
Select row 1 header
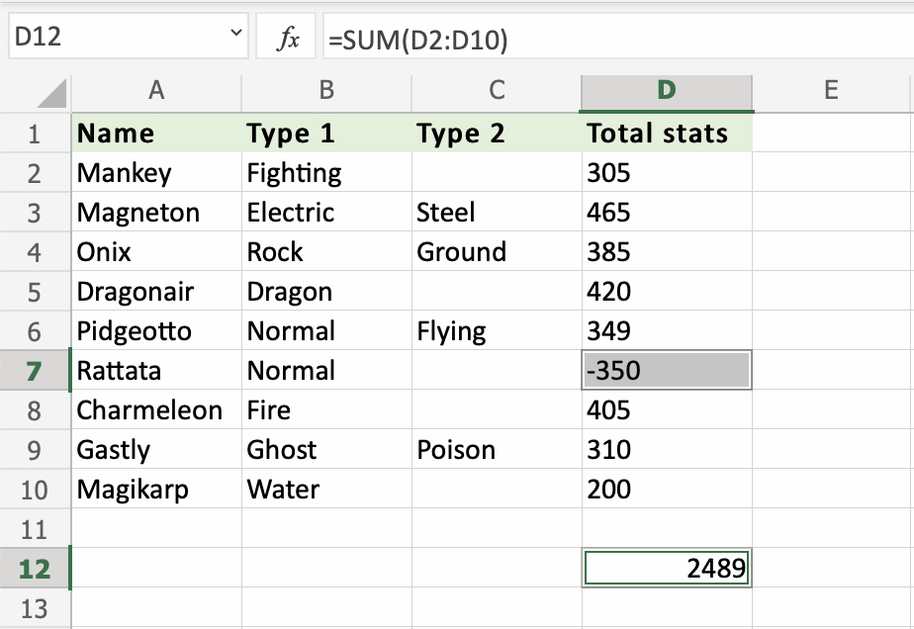coord(35,134)
